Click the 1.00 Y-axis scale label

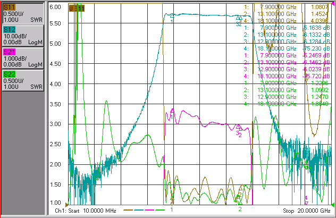[55, 203]
